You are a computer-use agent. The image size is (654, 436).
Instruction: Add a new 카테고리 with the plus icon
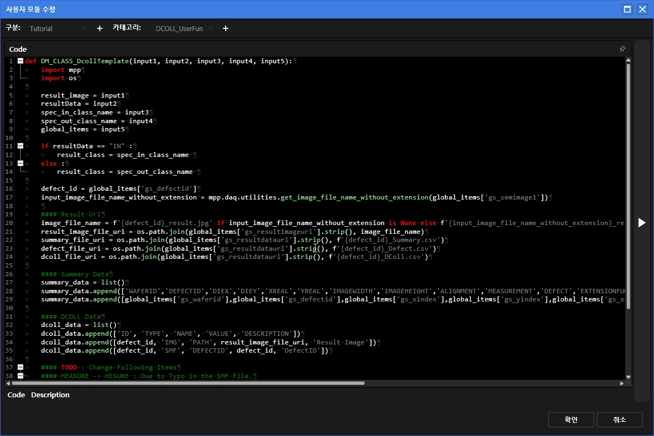coord(226,28)
